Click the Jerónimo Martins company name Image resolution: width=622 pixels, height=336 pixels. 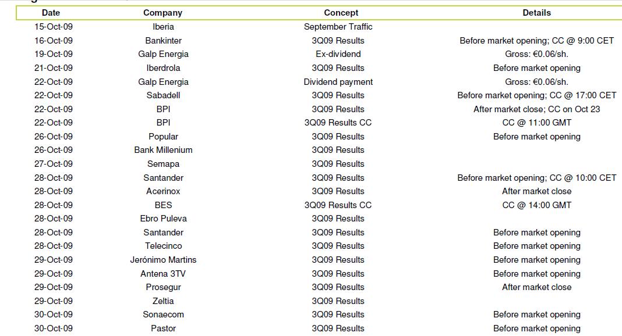click(163, 260)
